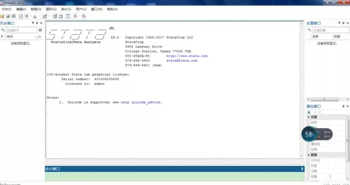This screenshot has width=350, height=185.
Task: Click the Break toolbar icon
Action: [84, 16]
